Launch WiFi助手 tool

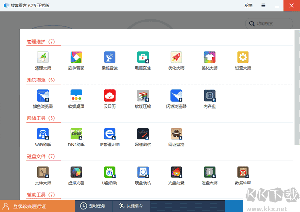[x=43, y=137]
